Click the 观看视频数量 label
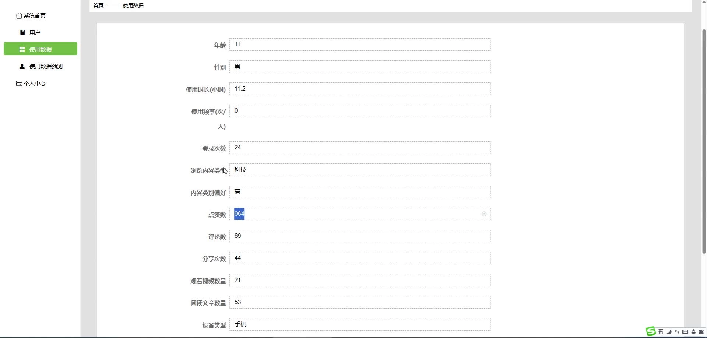Image resolution: width=707 pixels, height=338 pixels. pyautogui.click(x=208, y=281)
